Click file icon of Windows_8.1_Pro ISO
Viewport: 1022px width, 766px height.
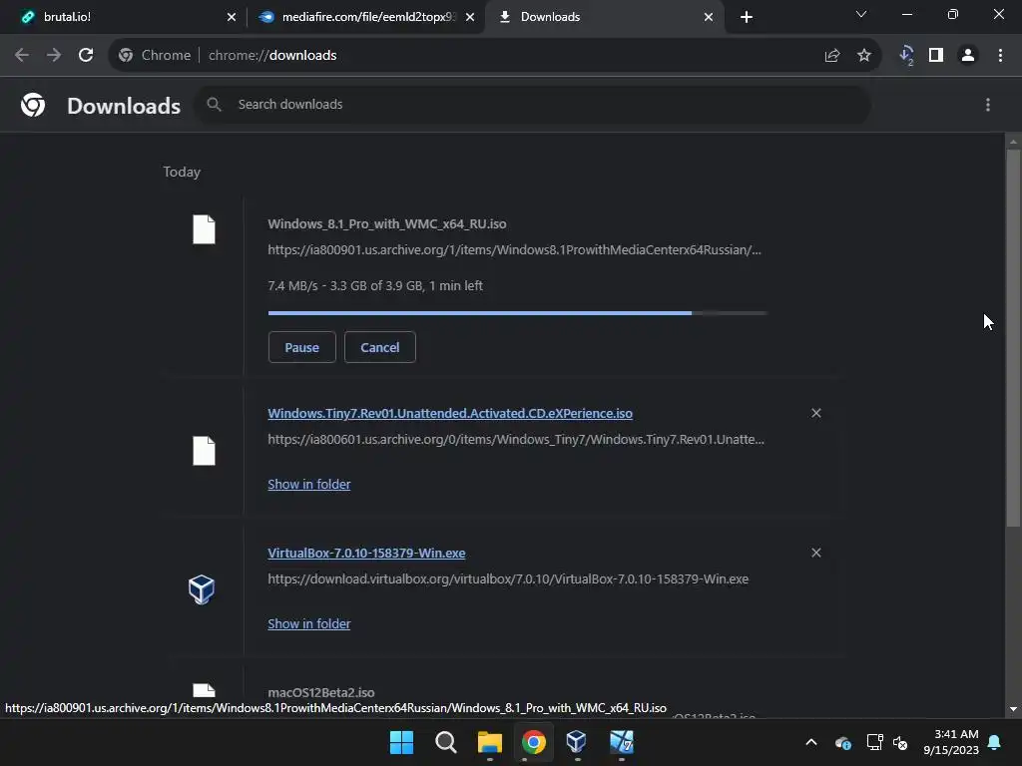[x=204, y=229]
